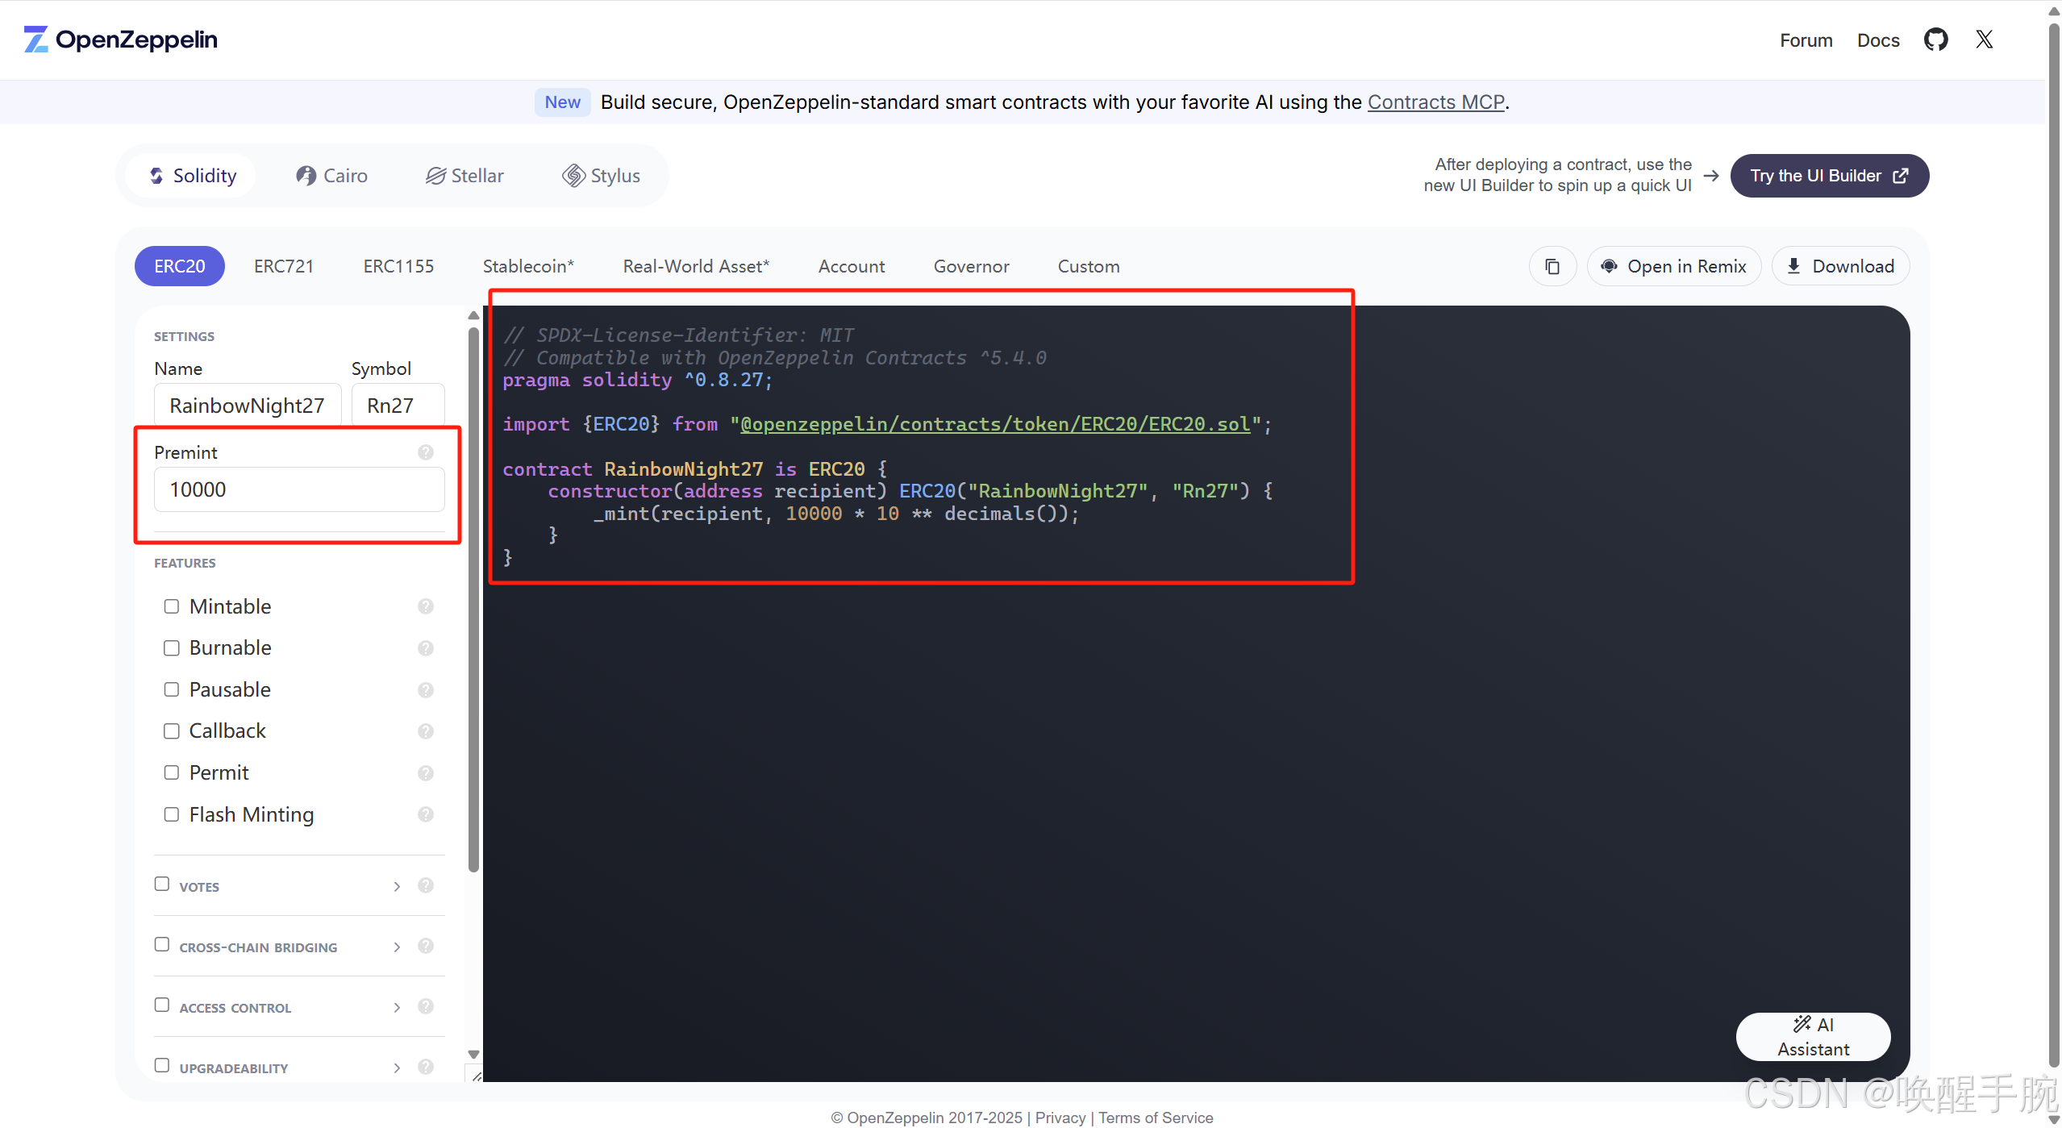Click the settings panel vertical scrollbar

pyautogui.click(x=473, y=597)
